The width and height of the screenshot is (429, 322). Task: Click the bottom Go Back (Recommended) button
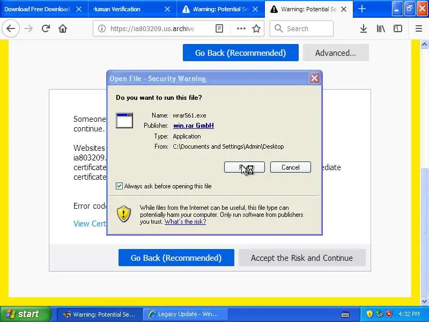[x=176, y=258]
